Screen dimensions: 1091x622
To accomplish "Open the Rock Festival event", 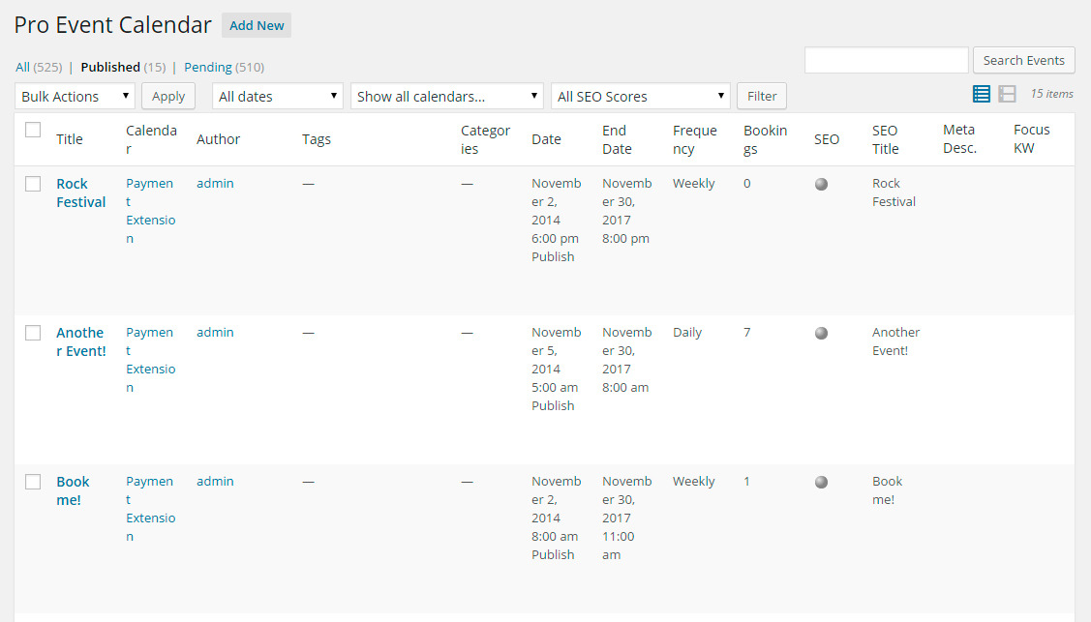I will coord(80,193).
